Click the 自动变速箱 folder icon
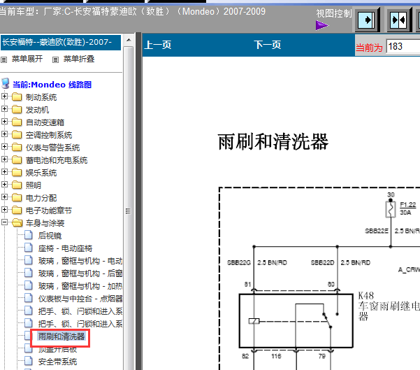Screen dimensions: 420x370 [x=17, y=122]
